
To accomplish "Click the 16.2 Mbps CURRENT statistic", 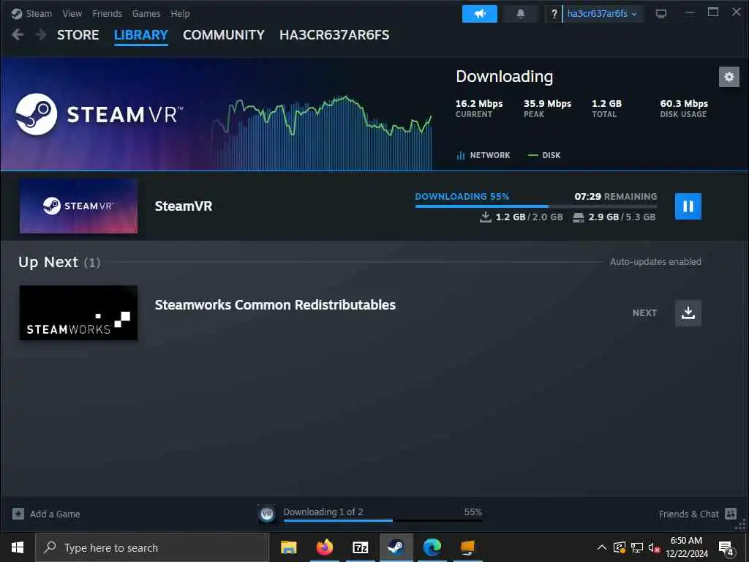I will pos(479,108).
